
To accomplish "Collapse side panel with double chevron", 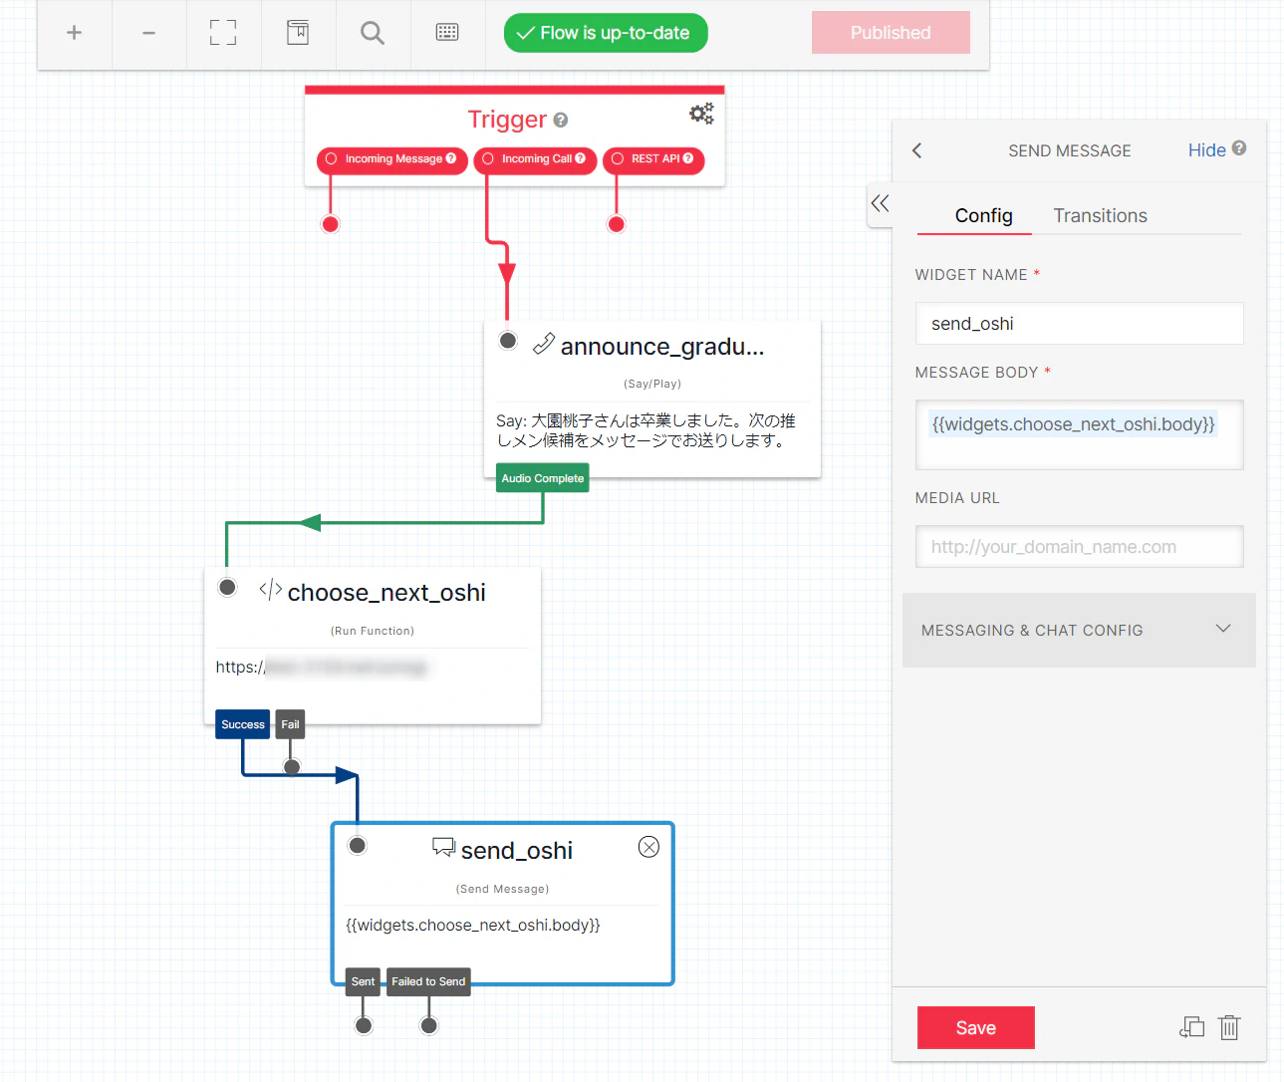I will point(880,203).
